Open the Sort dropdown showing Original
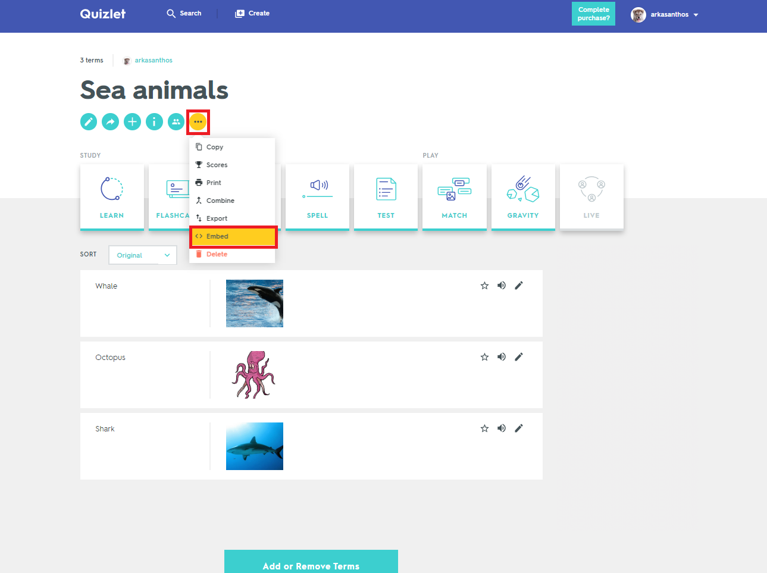This screenshot has height=573, width=767. point(142,255)
